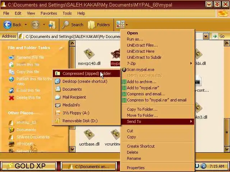This screenshot has width=230, height=172.
Task: Open Shared Documents in Other Places
Action: point(33,137)
